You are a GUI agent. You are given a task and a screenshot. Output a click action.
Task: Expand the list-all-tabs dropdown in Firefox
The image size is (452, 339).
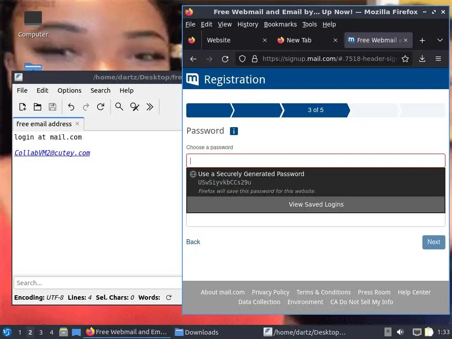[440, 40]
